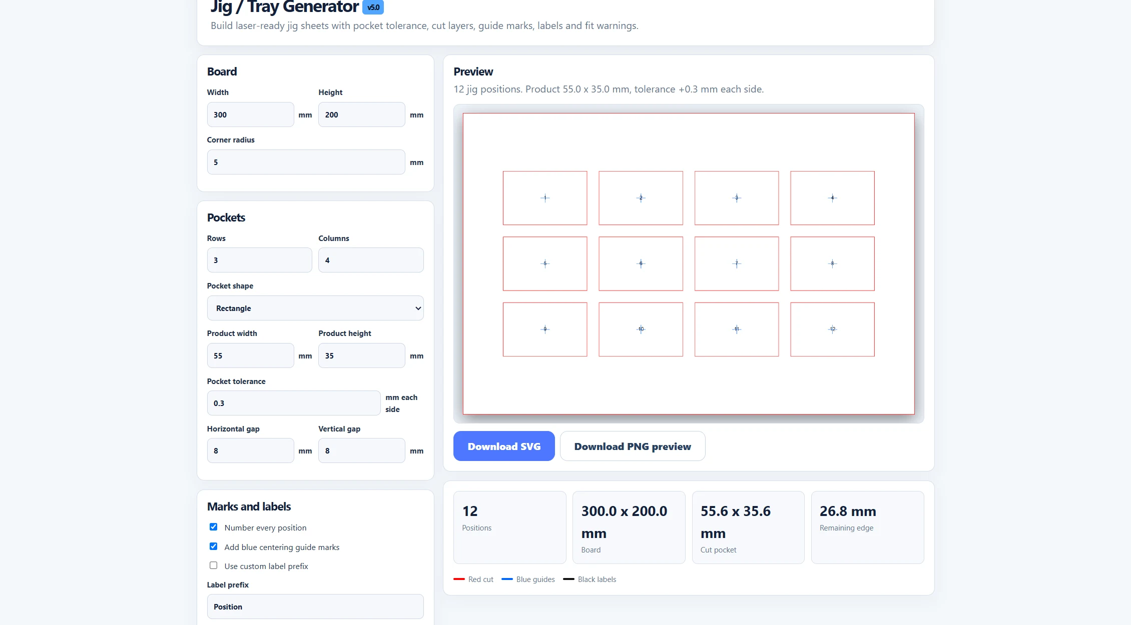This screenshot has width=1131, height=625.
Task: Click the Black labels legend swatch
Action: click(569, 579)
